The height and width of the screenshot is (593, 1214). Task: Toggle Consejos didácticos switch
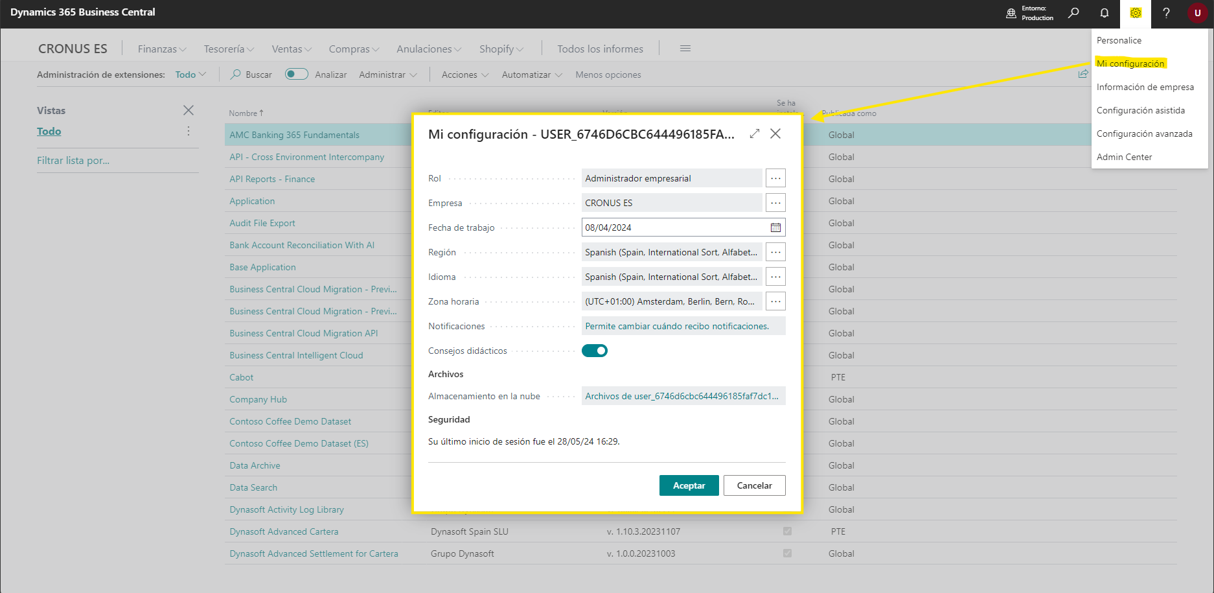tap(595, 351)
